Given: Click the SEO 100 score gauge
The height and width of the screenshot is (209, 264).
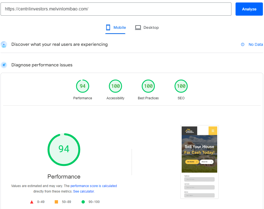Looking at the screenshot, I should point(181,86).
